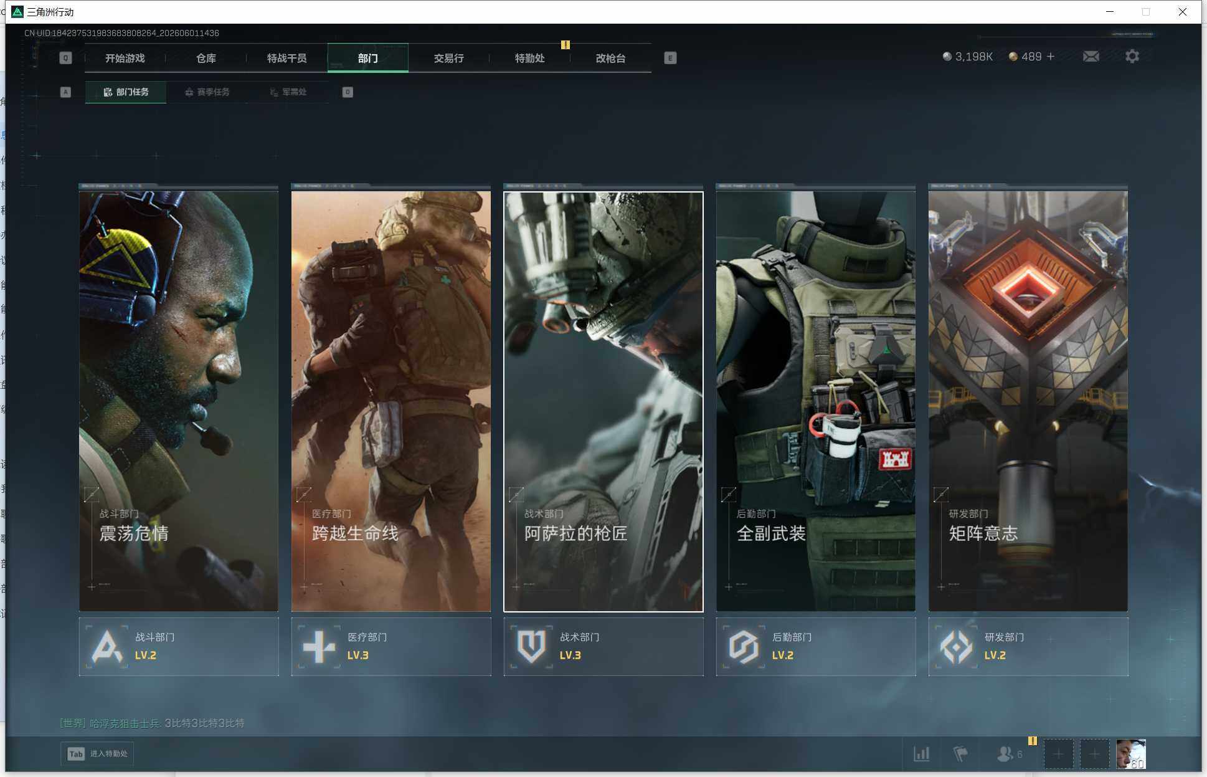Image resolution: width=1207 pixels, height=777 pixels.
Task: Switch to the 特勤处 tab
Action: coord(530,58)
